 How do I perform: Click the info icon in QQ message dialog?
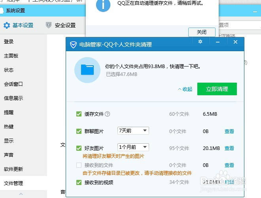coord(103,5)
